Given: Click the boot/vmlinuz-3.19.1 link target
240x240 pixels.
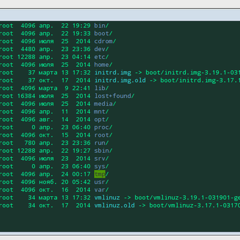Looking at the screenshot, I should 187,197.
